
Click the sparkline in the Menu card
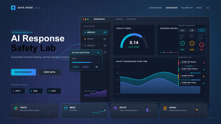(99, 112)
